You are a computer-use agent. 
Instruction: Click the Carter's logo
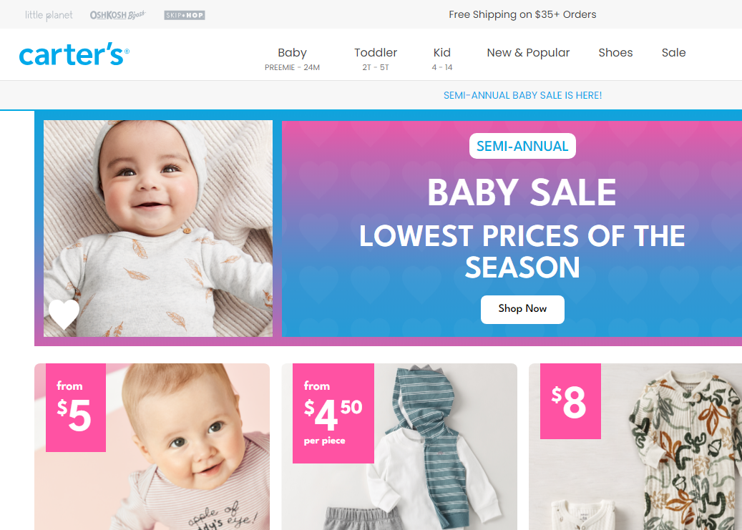tap(74, 54)
